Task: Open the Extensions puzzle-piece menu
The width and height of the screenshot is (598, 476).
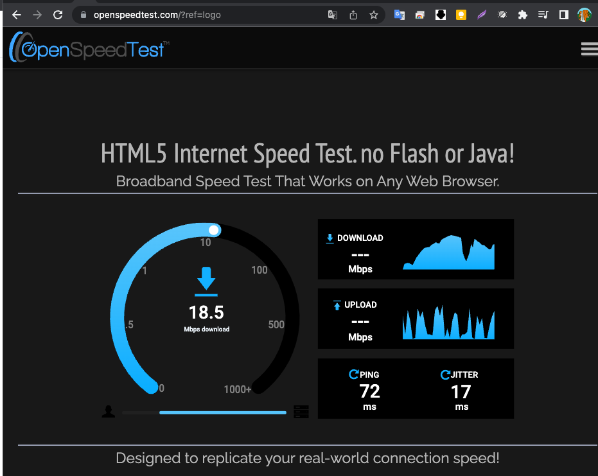Action: (x=522, y=15)
